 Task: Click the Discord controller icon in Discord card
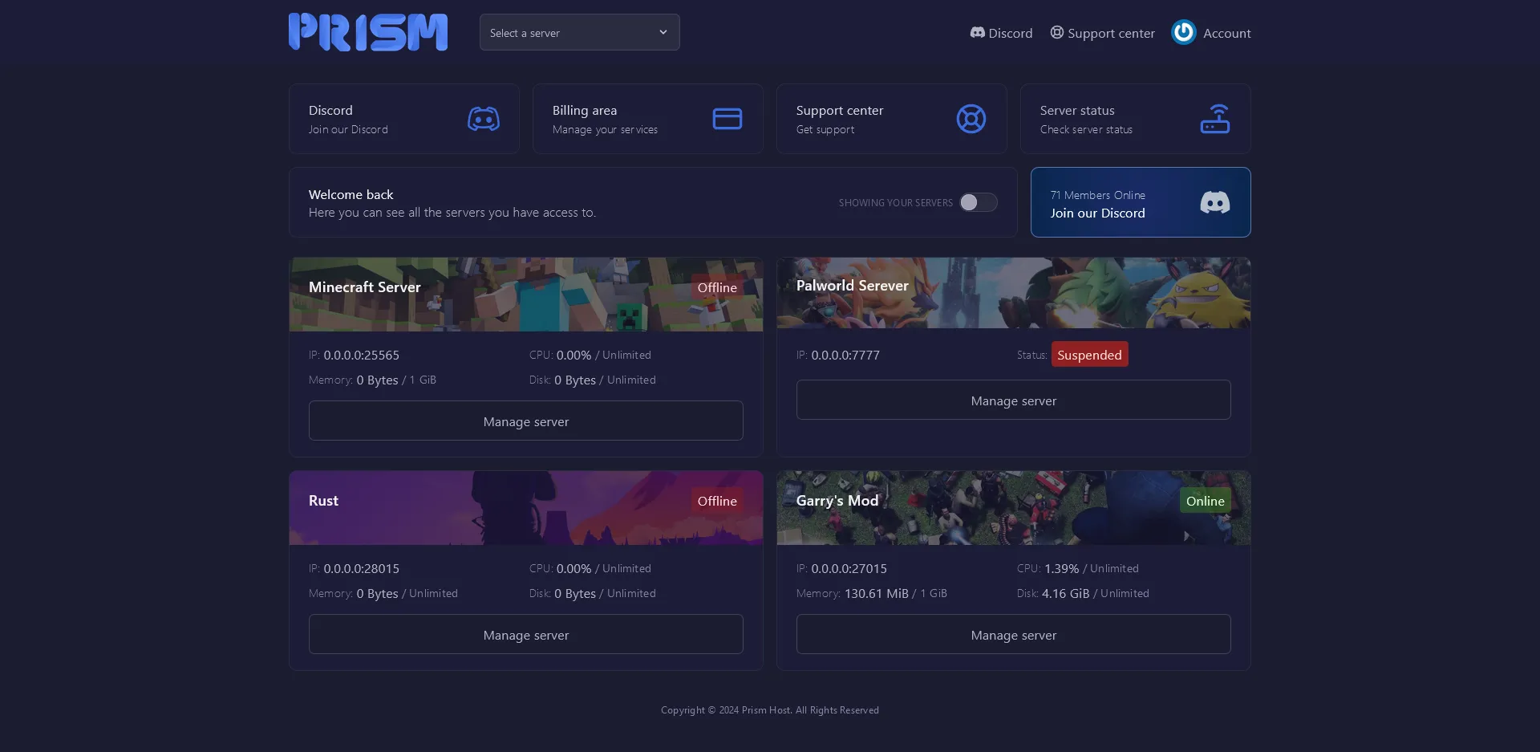tap(483, 119)
